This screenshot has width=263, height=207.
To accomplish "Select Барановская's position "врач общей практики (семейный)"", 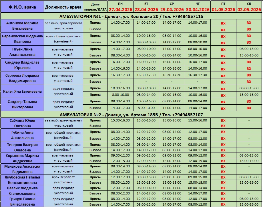I will tap(63, 39).
